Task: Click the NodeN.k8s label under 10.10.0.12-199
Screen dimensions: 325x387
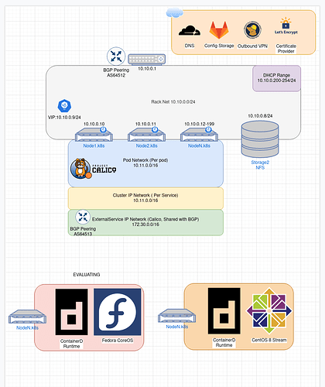Action: [199, 146]
